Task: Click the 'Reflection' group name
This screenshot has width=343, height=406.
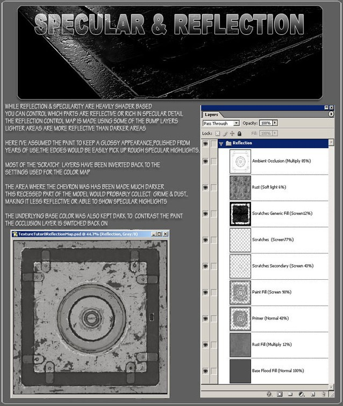Action: pos(242,143)
